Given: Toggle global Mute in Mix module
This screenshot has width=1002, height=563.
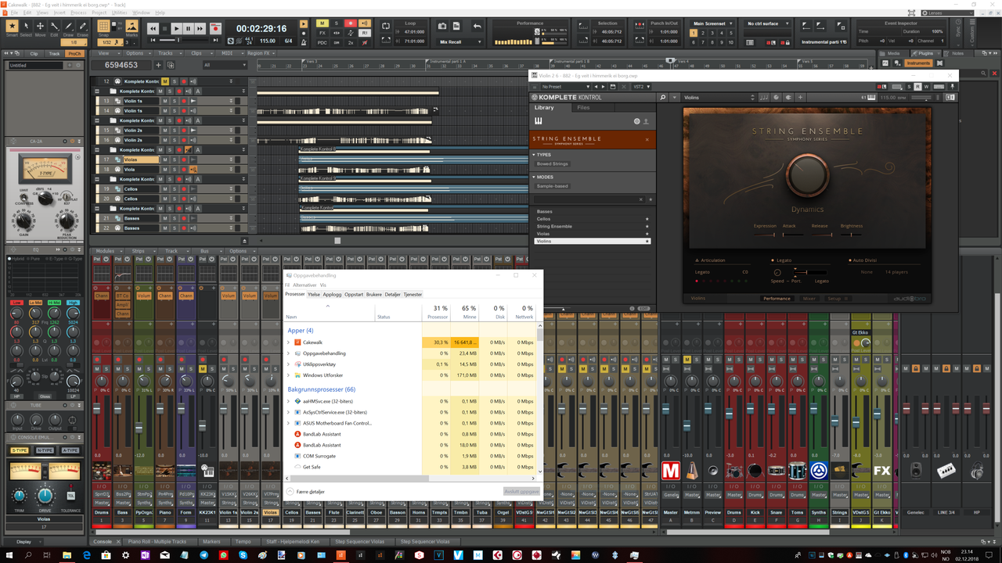Looking at the screenshot, I should tap(323, 23).
